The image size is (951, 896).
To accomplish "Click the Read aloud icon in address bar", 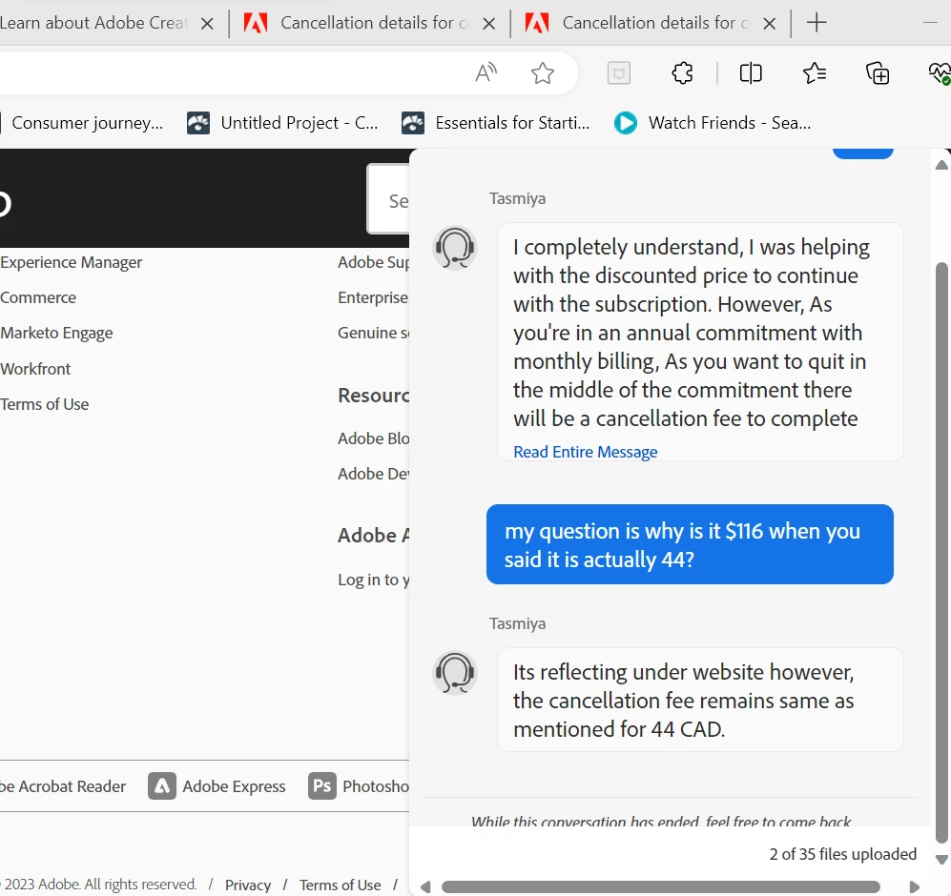I will [x=486, y=72].
